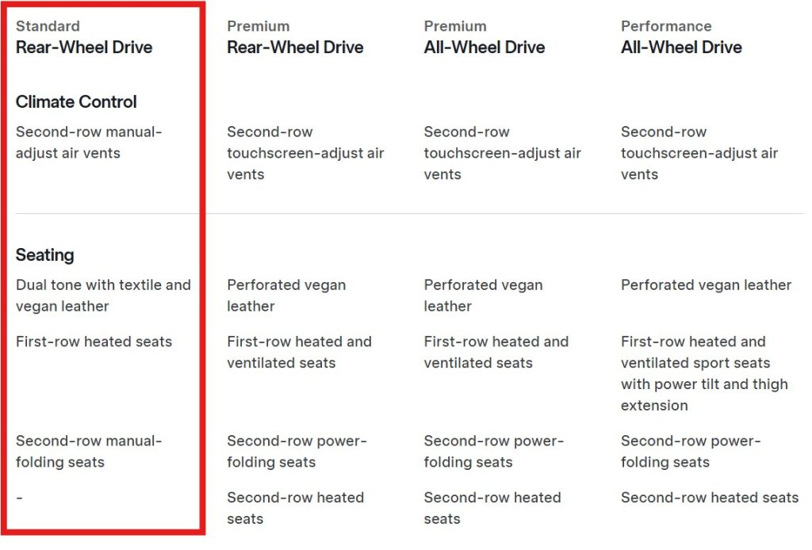Click 'Second-row manual-folding seats' entry
Viewport: 812px width, 550px height.
pyautogui.click(x=88, y=451)
